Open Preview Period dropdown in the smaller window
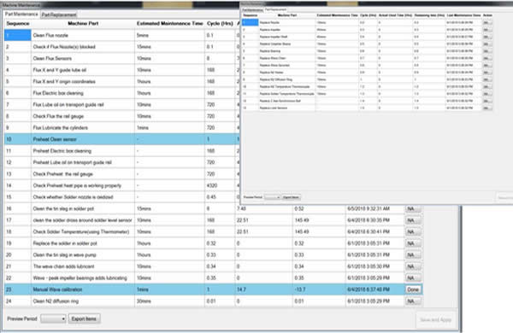The height and width of the screenshot is (333, 513). tap(272, 197)
